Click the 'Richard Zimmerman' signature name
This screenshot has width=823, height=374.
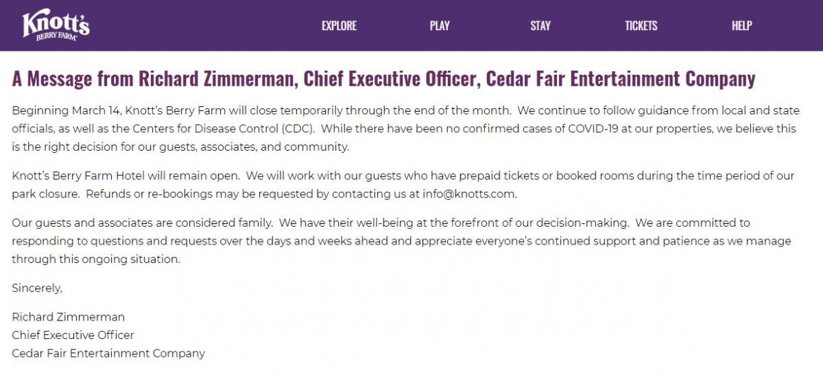(x=69, y=317)
